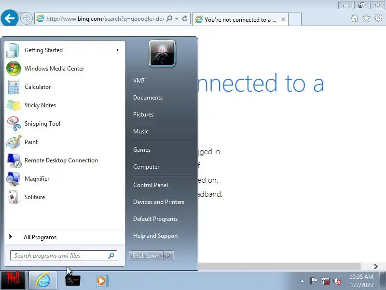The height and width of the screenshot is (290, 386).
Task: Click the Start button on taskbar
Action: point(13,280)
